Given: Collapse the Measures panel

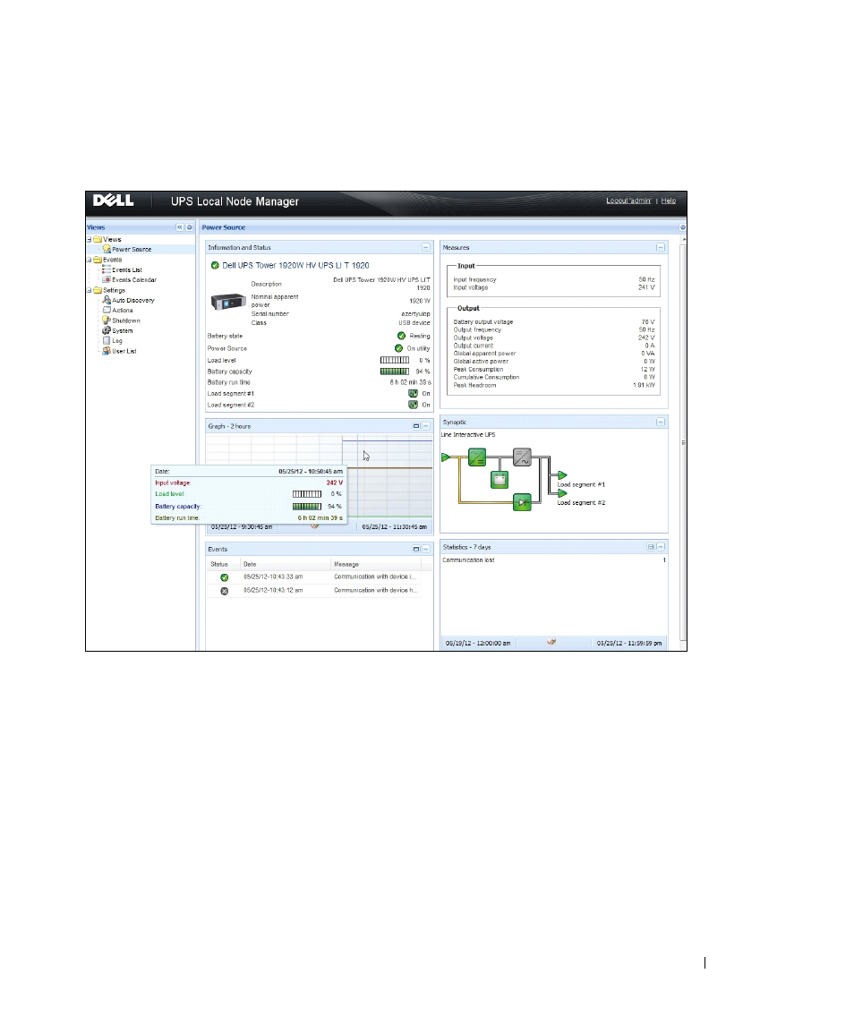Looking at the screenshot, I should pos(661,248).
